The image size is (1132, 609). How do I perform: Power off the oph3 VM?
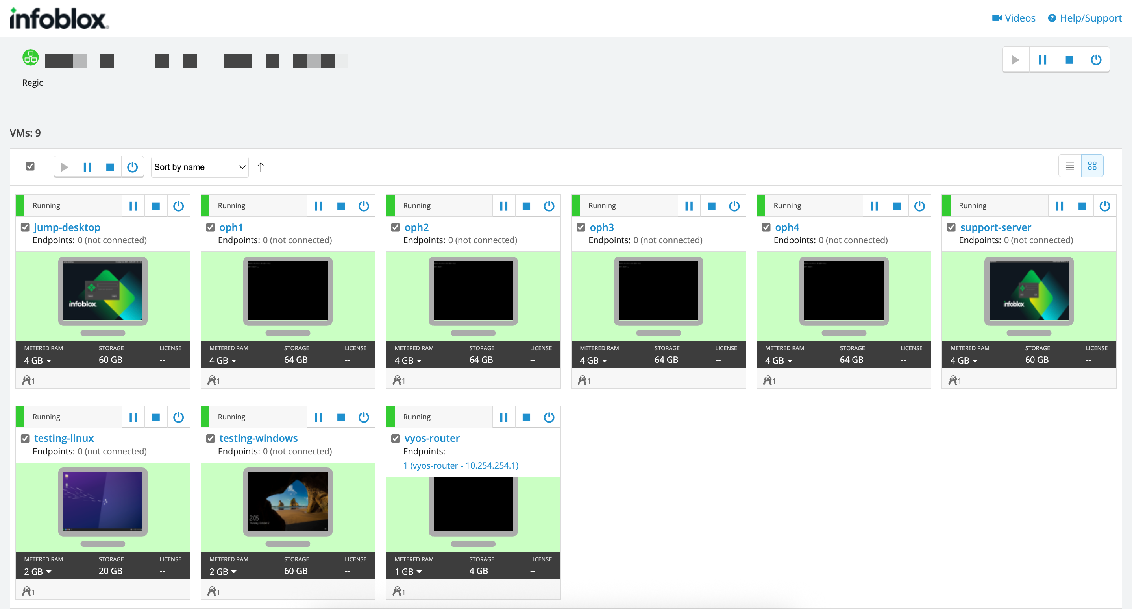pos(734,206)
